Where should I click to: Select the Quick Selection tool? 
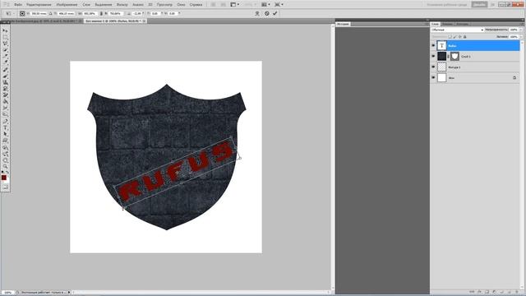[x=5, y=49]
